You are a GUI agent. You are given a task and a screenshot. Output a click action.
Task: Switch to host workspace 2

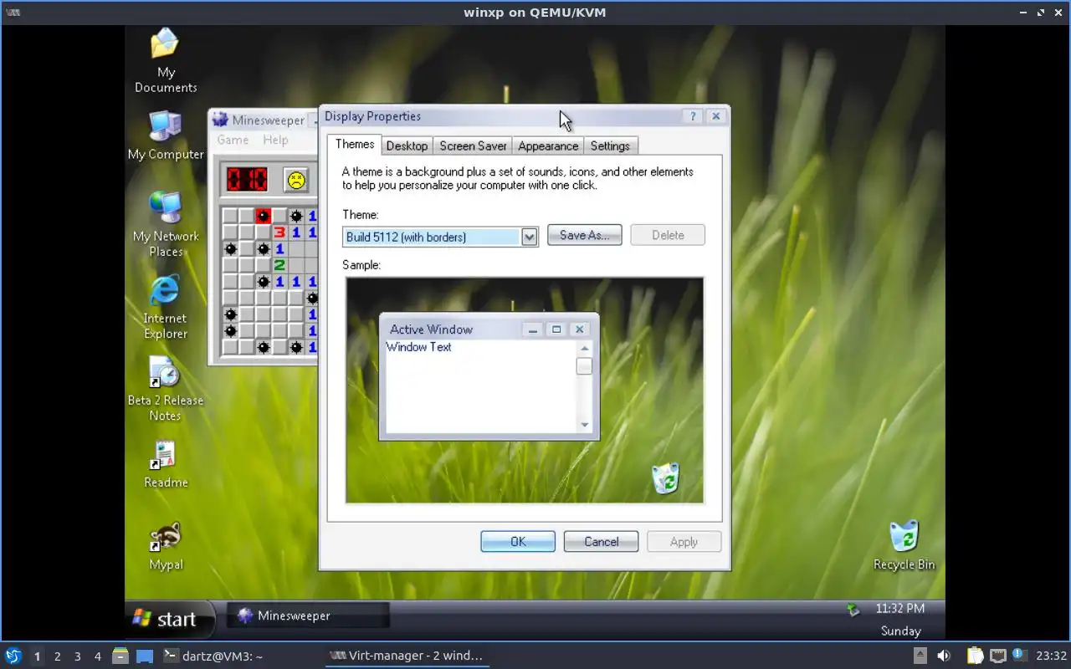(x=57, y=656)
